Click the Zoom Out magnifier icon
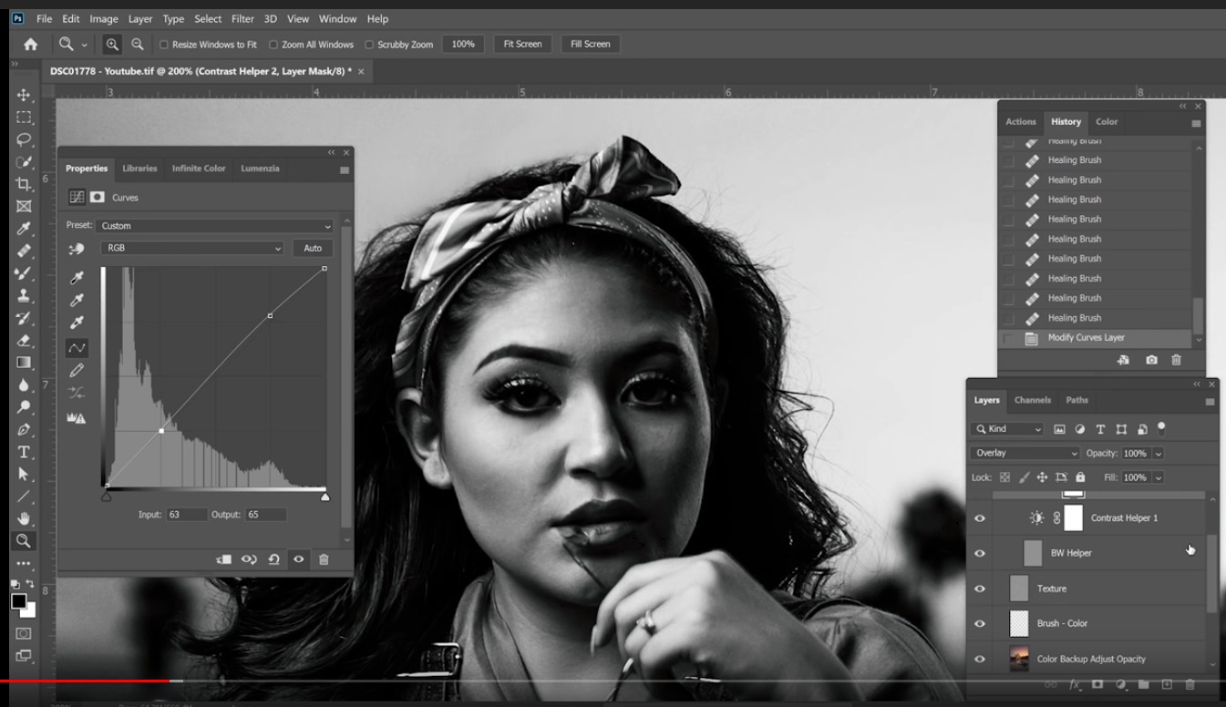1226x707 pixels. click(137, 44)
